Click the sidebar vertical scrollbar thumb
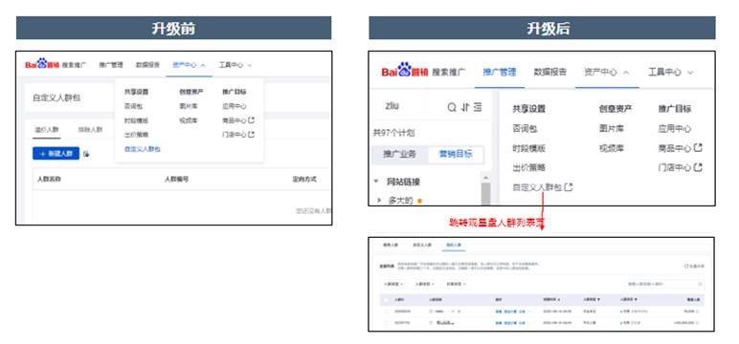The image size is (739, 344). coord(485,194)
